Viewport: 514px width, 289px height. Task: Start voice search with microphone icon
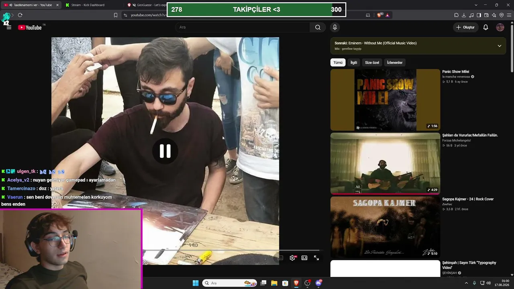pos(335,27)
